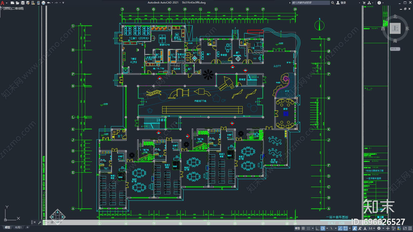413x232 pixels.
Task: Open application menu dropdown arrow beside red A
Action: 6,3
